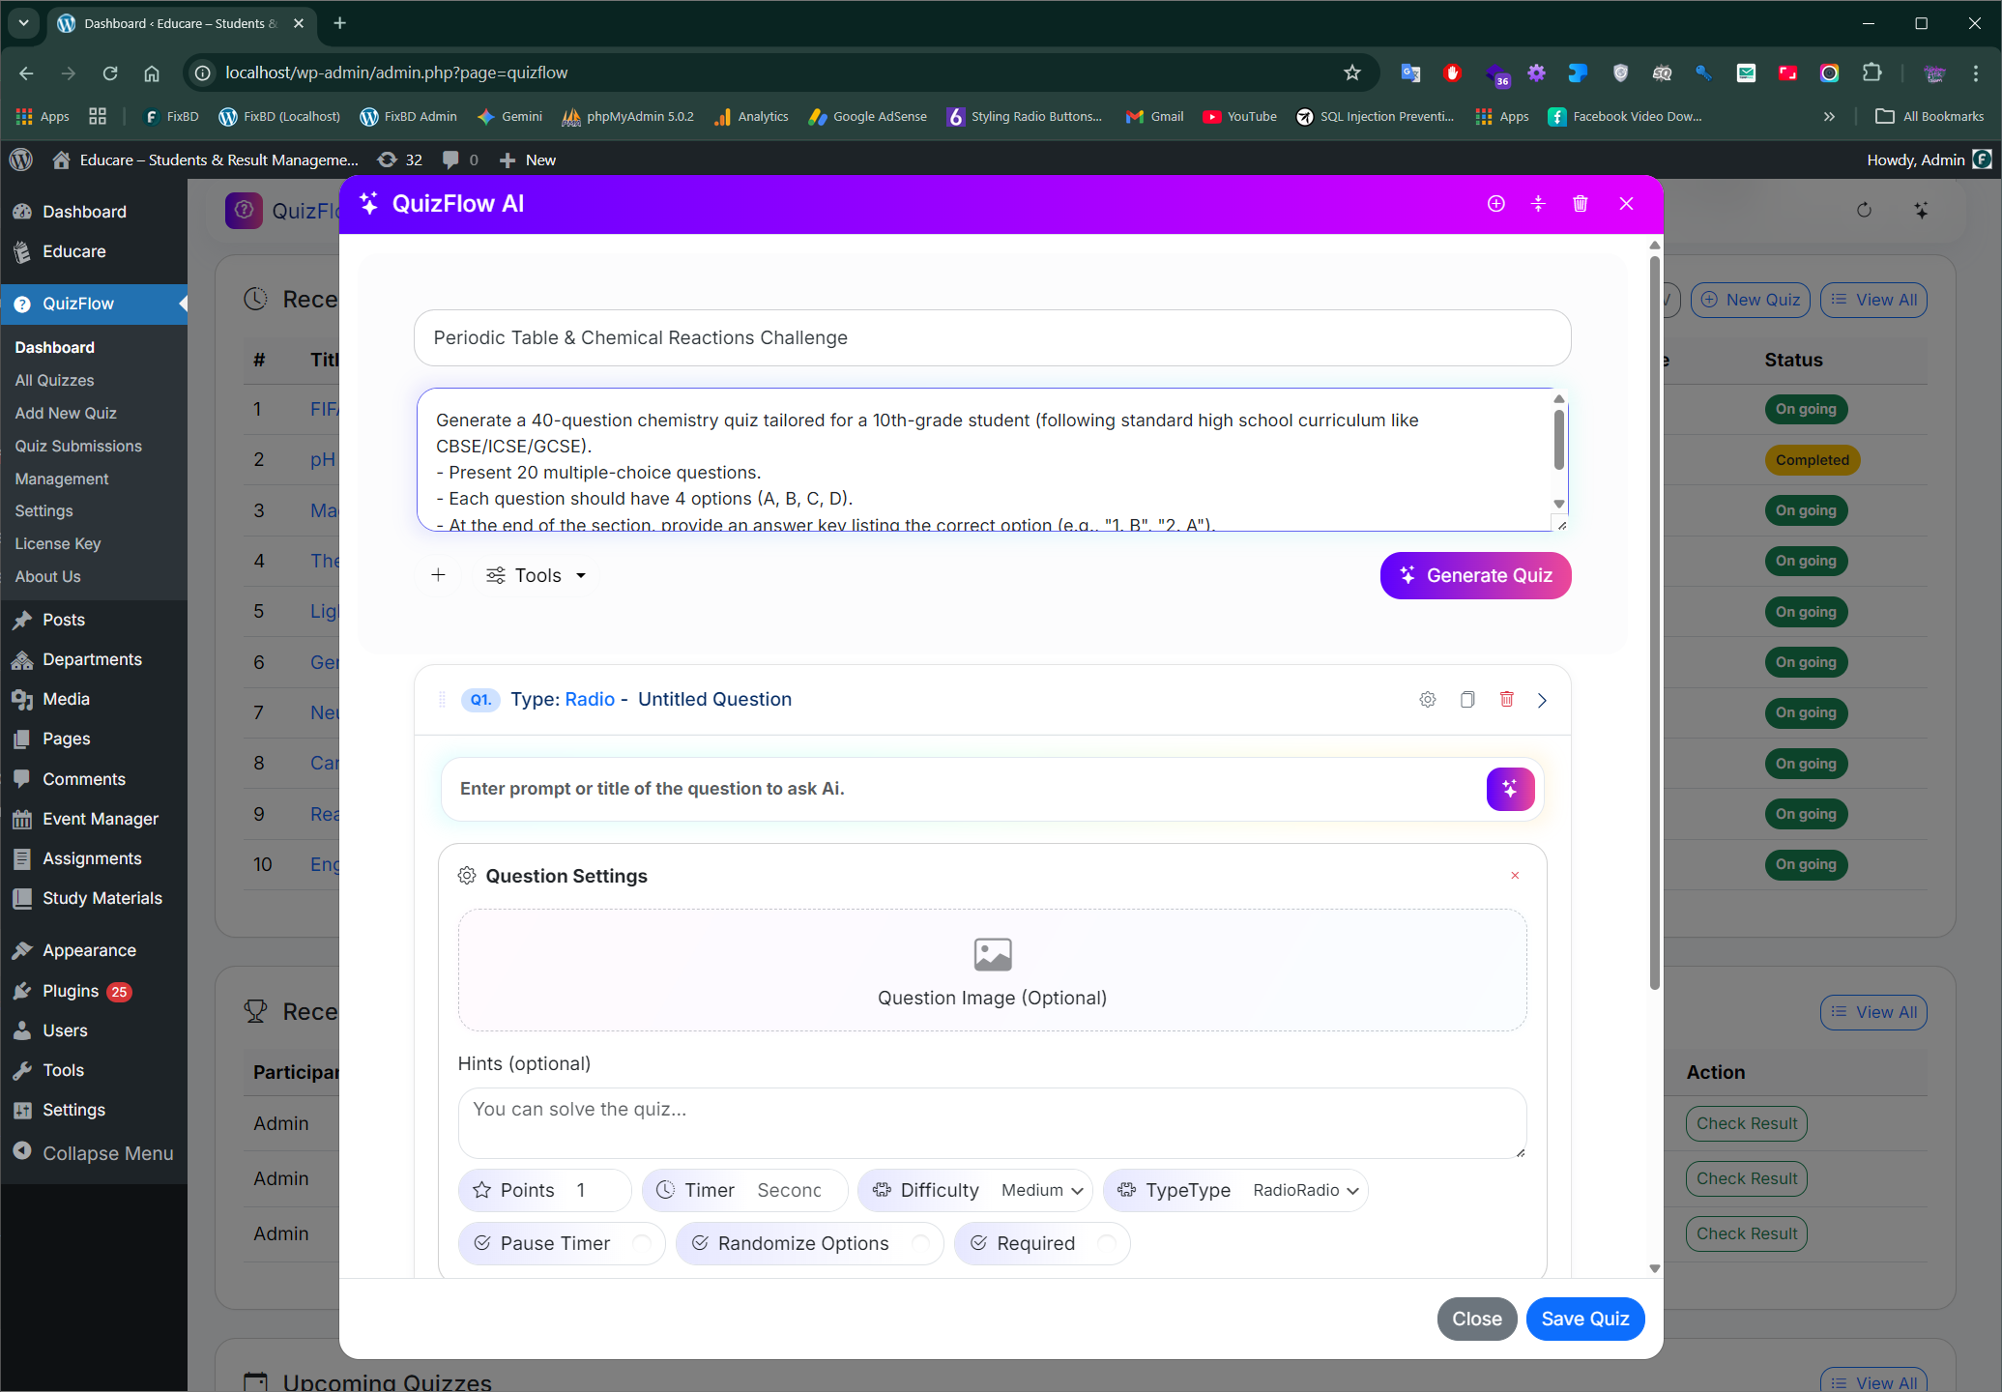This screenshot has width=2002, height=1392.
Task: Open the Tools dropdown
Action: point(537,576)
